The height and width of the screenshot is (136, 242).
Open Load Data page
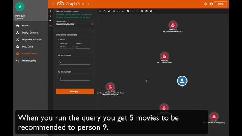pos(27,46)
